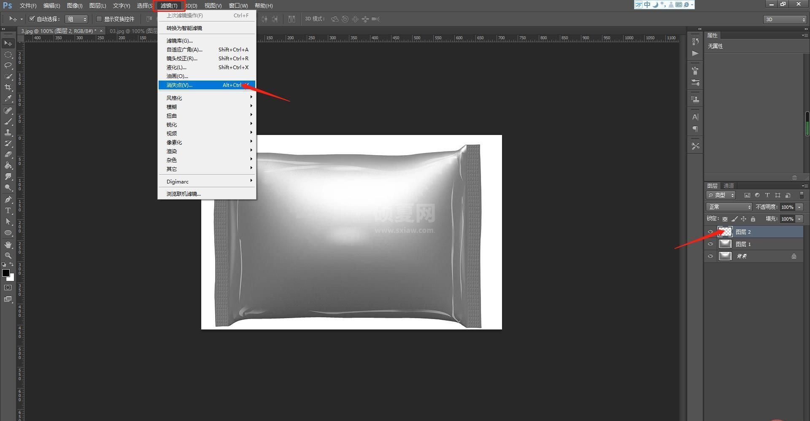Select the Quick Selection tool

pyautogui.click(x=8, y=76)
